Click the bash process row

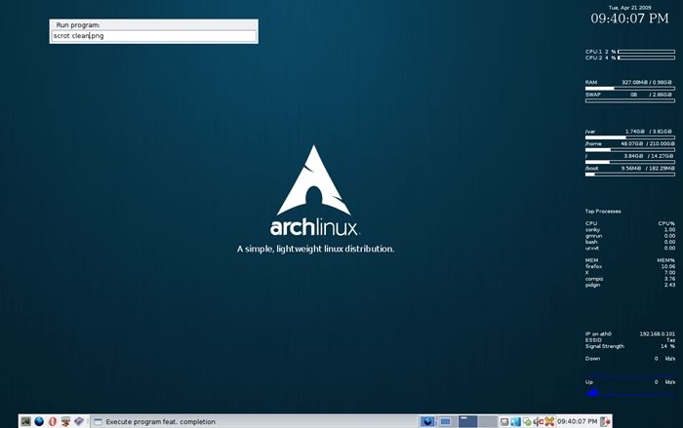(x=630, y=242)
